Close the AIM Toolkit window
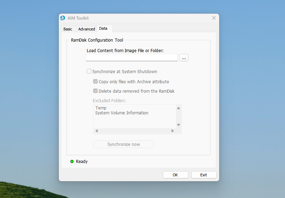 point(214,18)
